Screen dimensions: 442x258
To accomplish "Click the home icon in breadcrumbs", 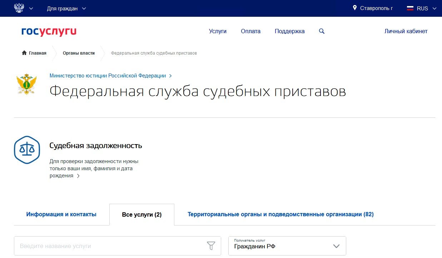I will (24, 53).
